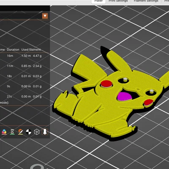The height and width of the screenshot is (169, 169).
Task: Select the 11m duration value
Action: tap(10, 66)
